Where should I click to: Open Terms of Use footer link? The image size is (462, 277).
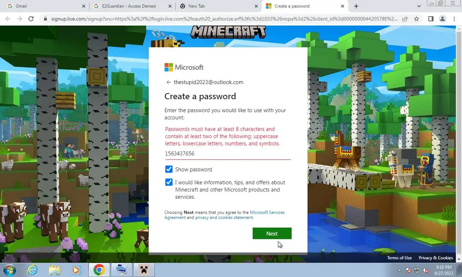point(399,258)
